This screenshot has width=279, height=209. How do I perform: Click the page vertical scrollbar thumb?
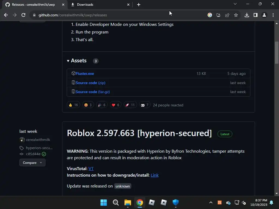tap(277, 53)
